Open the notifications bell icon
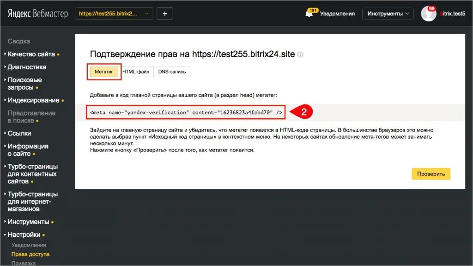The height and width of the screenshot is (266, 473). tap(309, 13)
